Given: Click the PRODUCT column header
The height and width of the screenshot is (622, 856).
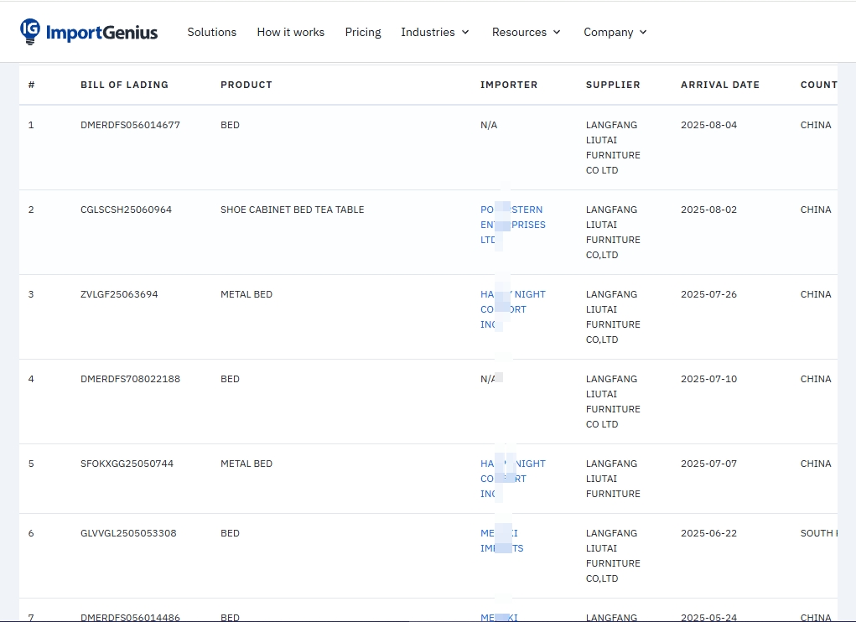Looking at the screenshot, I should (246, 85).
